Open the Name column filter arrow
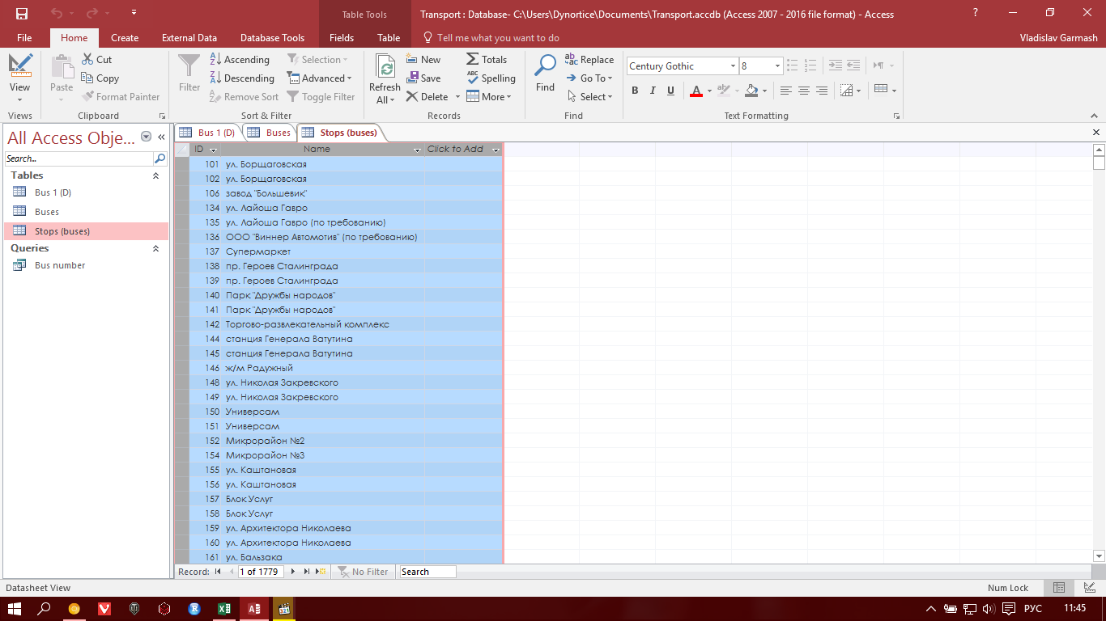The image size is (1106, 621). [x=418, y=150]
